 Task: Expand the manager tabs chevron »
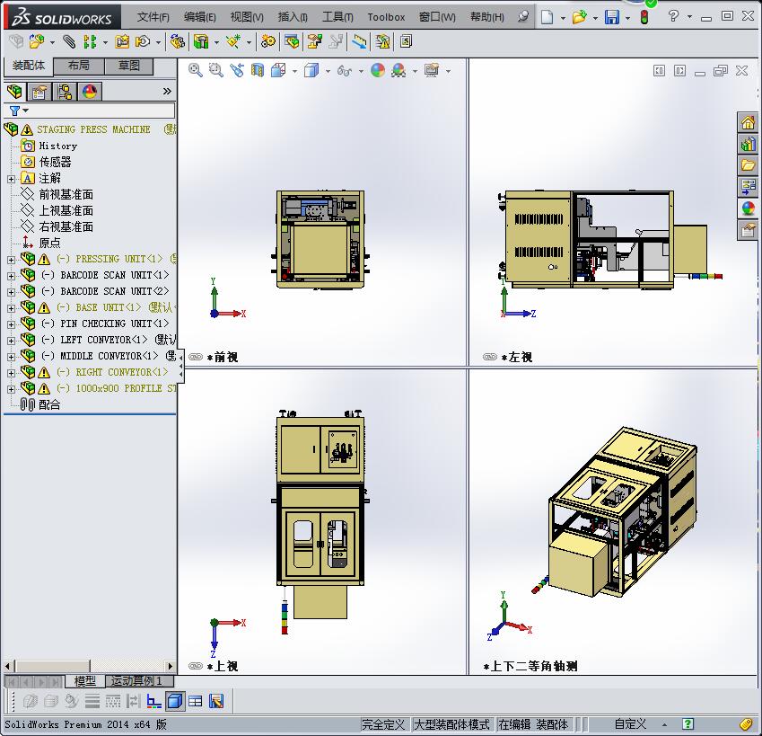coord(167,92)
